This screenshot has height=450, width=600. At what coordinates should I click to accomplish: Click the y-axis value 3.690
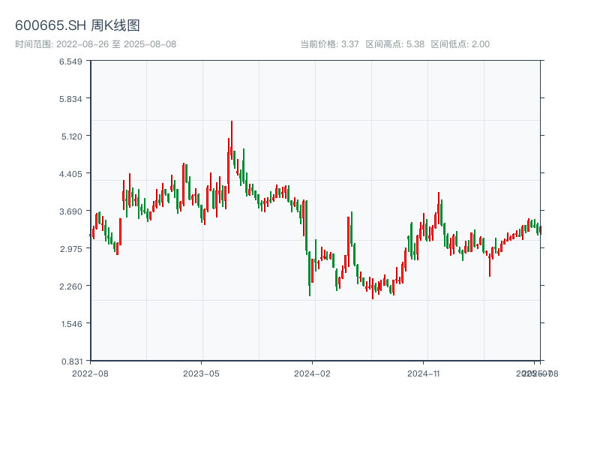(70, 211)
